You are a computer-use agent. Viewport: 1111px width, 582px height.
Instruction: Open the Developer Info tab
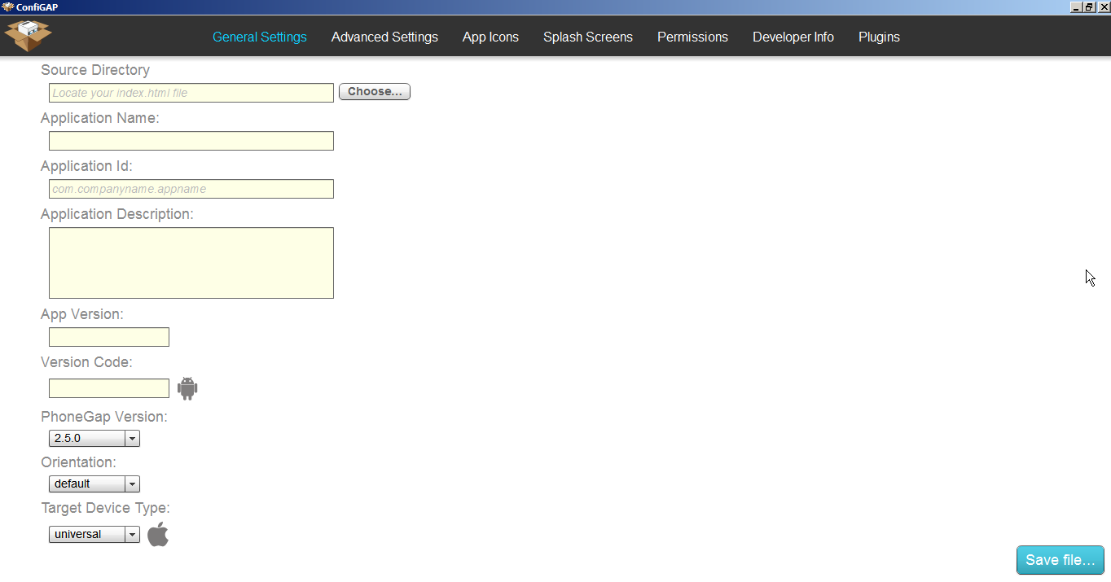pyautogui.click(x=793, y=37)
